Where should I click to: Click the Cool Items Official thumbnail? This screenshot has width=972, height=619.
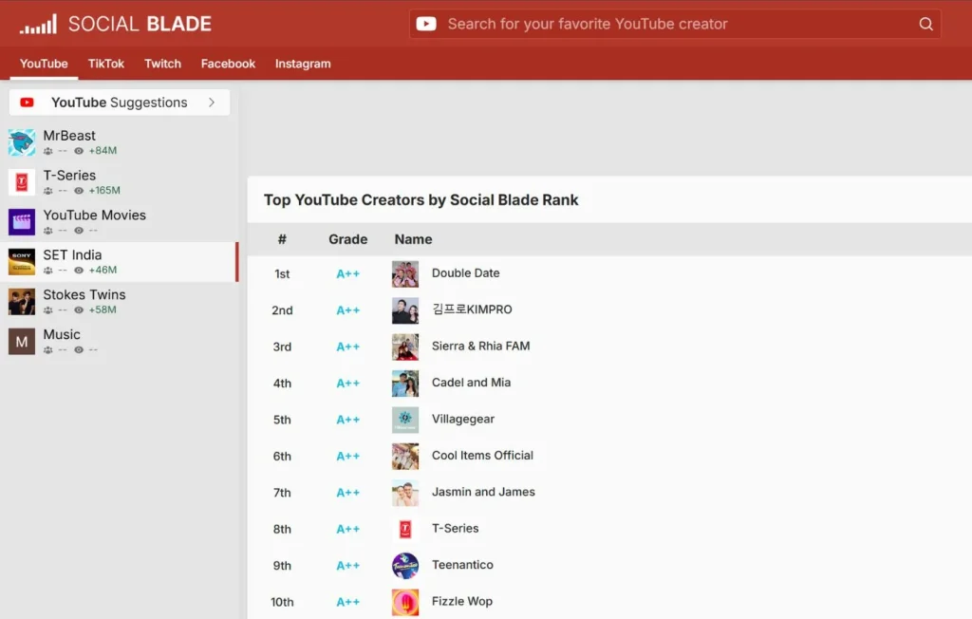[405, 457]
